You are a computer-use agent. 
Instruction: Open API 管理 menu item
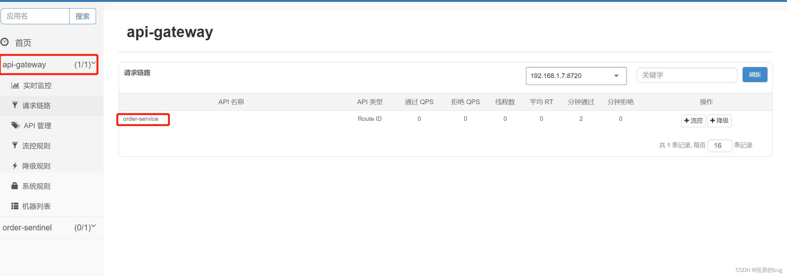pyautogui.click(x=52, y=126)
